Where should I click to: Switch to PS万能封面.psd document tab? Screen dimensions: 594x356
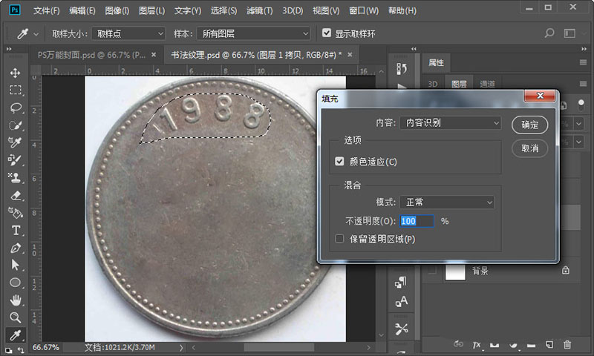coord(91,55)
